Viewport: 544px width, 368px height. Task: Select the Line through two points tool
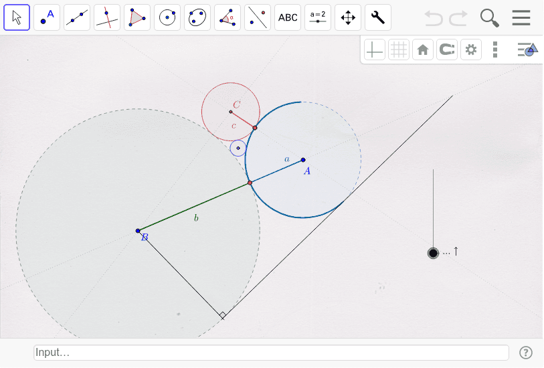(77, 17)
